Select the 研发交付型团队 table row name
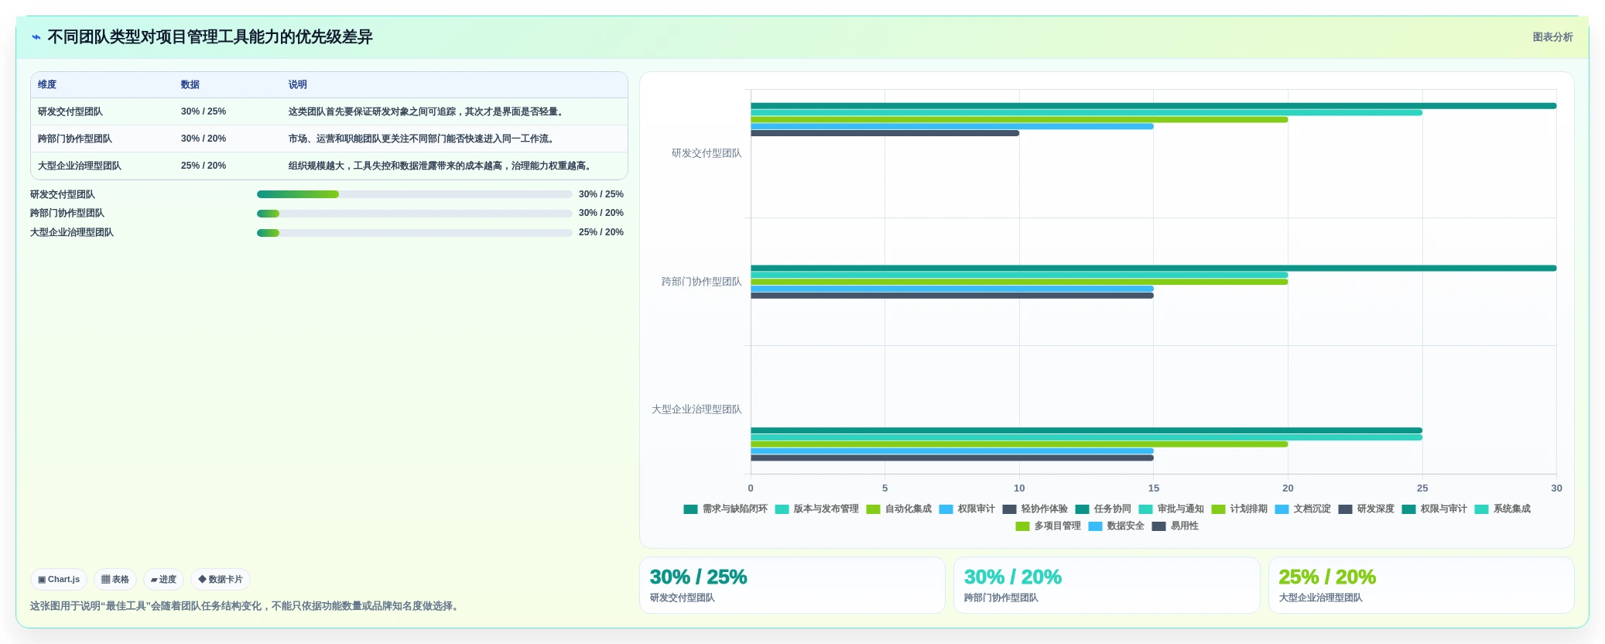 pyautogui.click(x=70, y=111)
